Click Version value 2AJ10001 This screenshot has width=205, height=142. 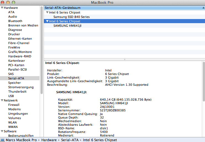107,107
